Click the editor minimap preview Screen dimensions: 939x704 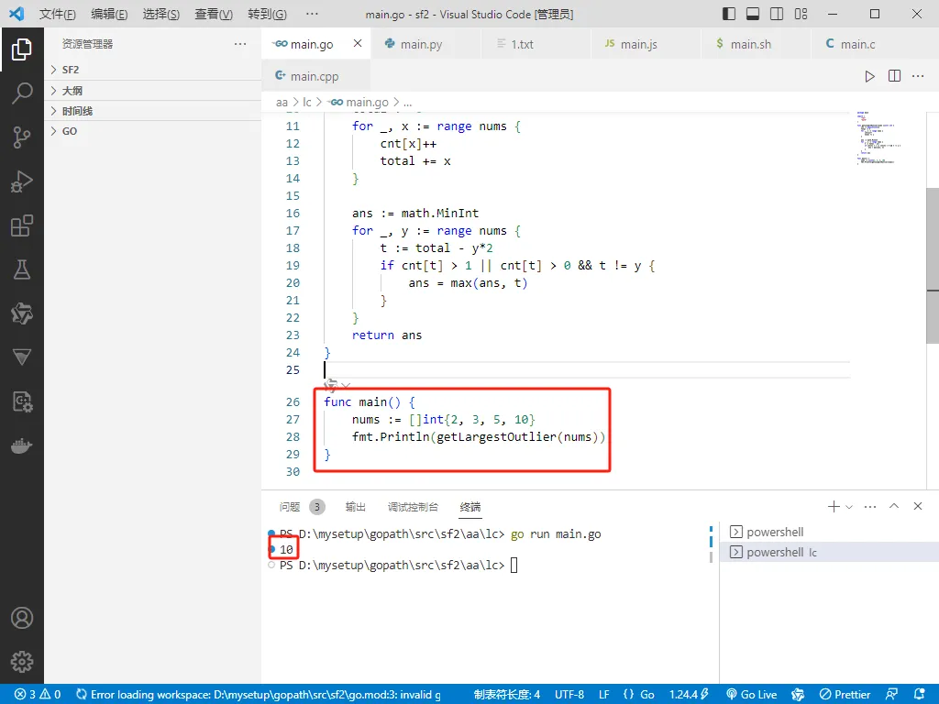(878, 137)
